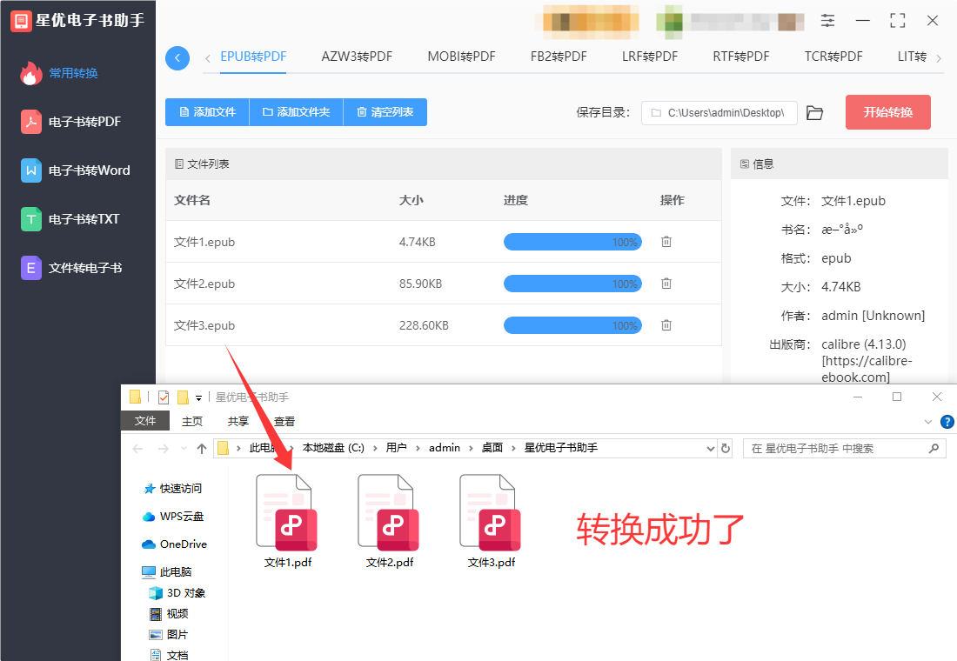This screenshot has height=661, width=957.
Task: Open the settings sliders icon in title bar
Action: point(827,21)
